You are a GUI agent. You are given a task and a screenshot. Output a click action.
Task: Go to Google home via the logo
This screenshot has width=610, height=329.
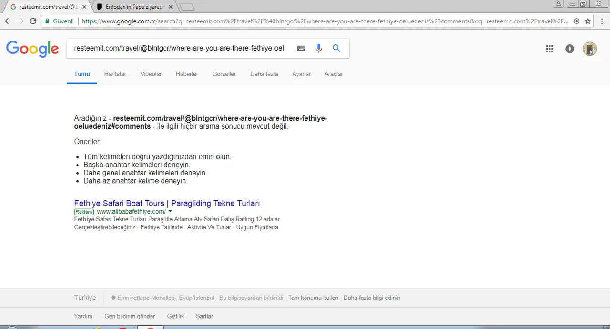click(x=32, y=49)
